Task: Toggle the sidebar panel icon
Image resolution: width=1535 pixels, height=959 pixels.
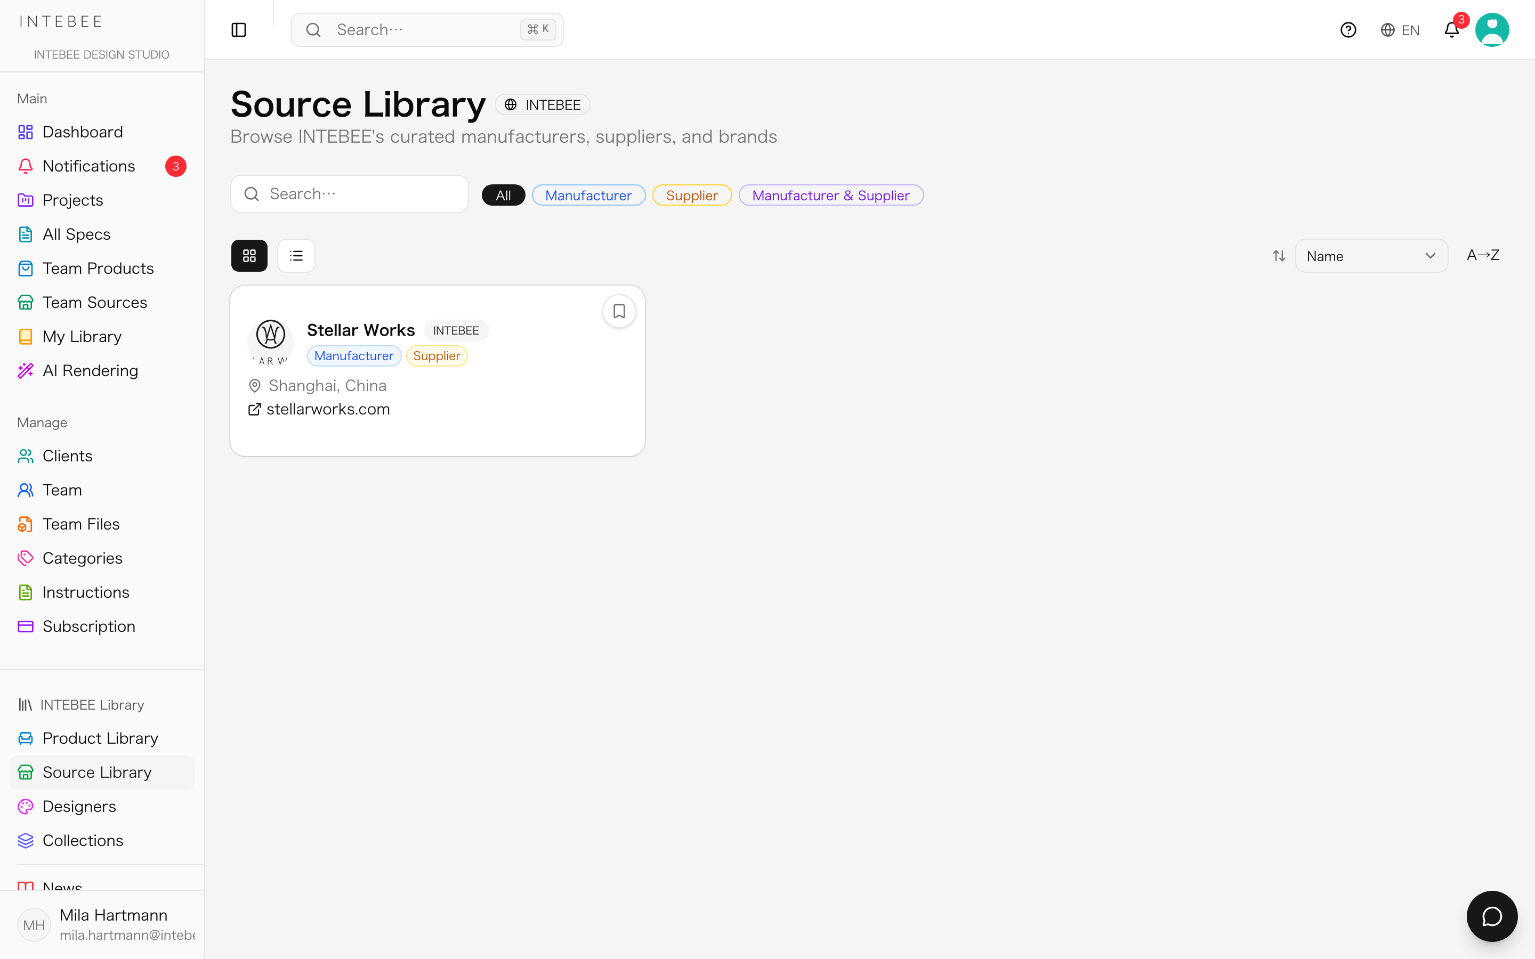Action: coord(238,30)
